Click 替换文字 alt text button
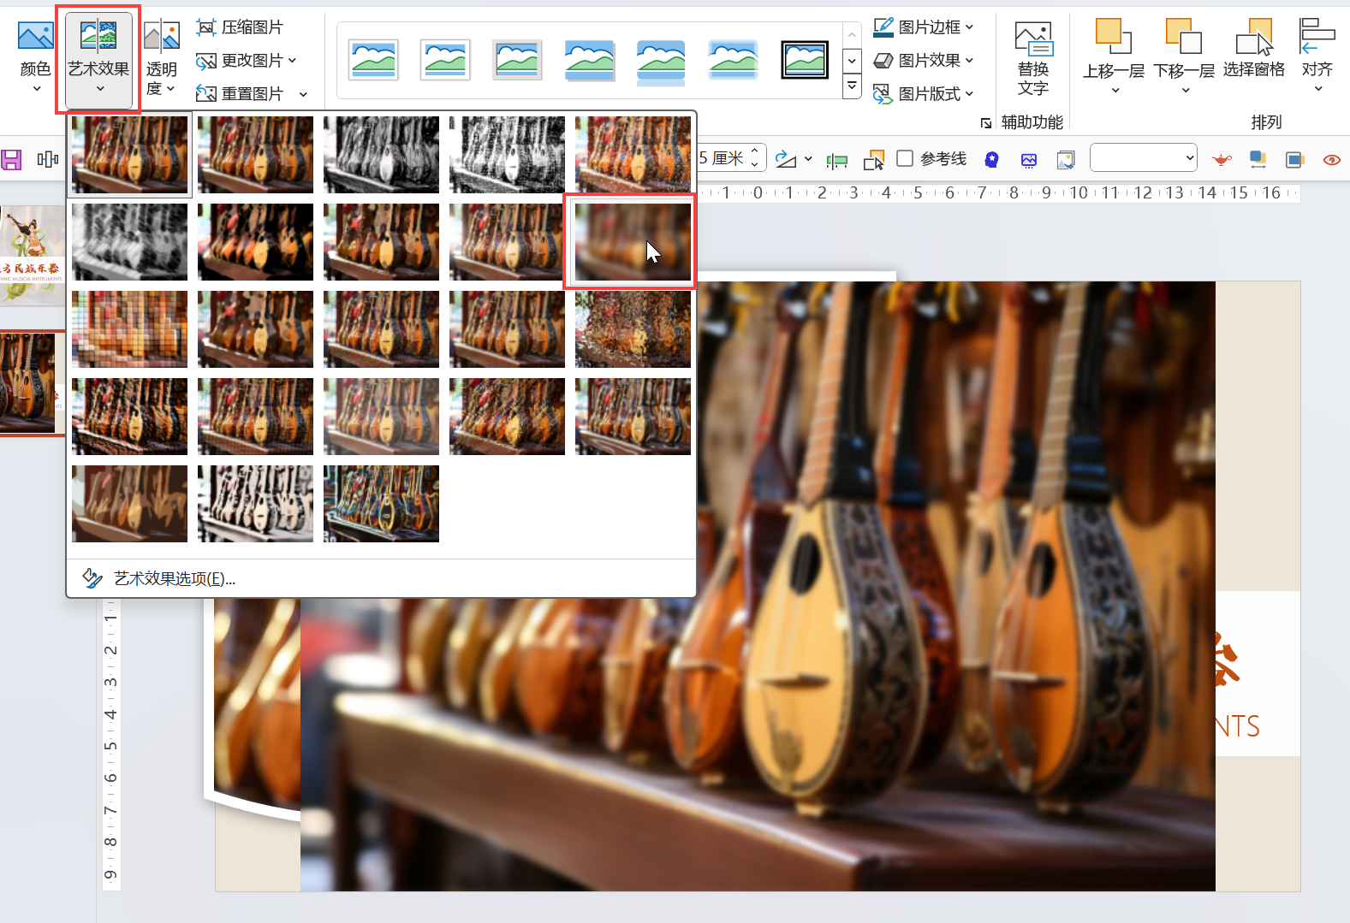 pyautogui.click(x=1033, y=58)
